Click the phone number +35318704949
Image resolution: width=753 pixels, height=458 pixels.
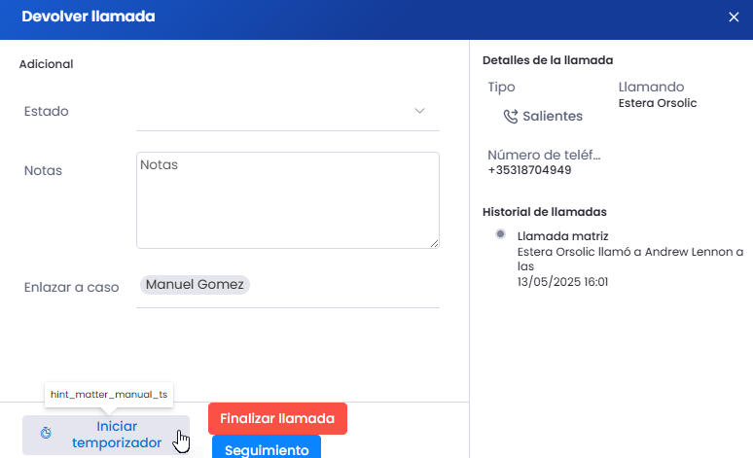(529, 170)
